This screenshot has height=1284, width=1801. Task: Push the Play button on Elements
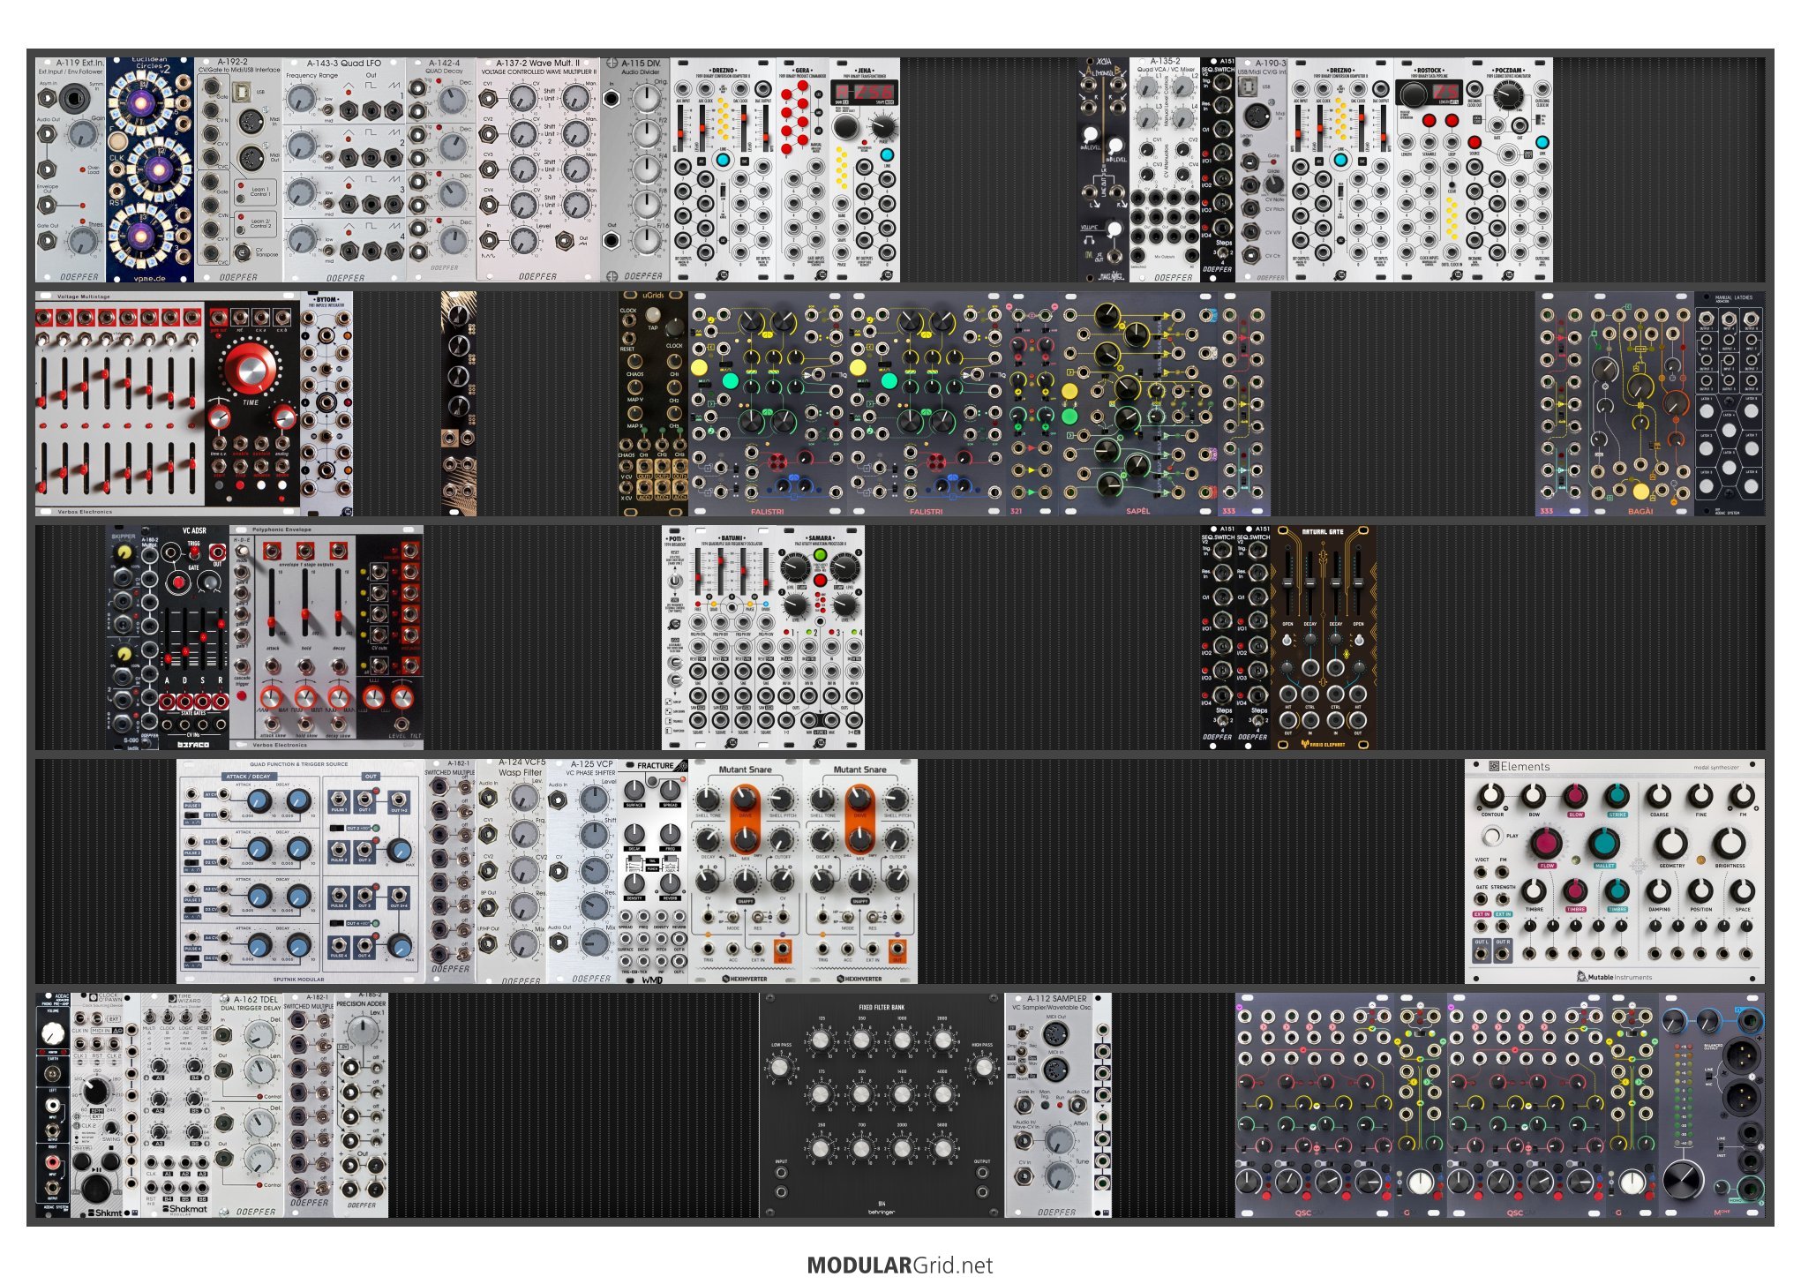point(1491,835)
